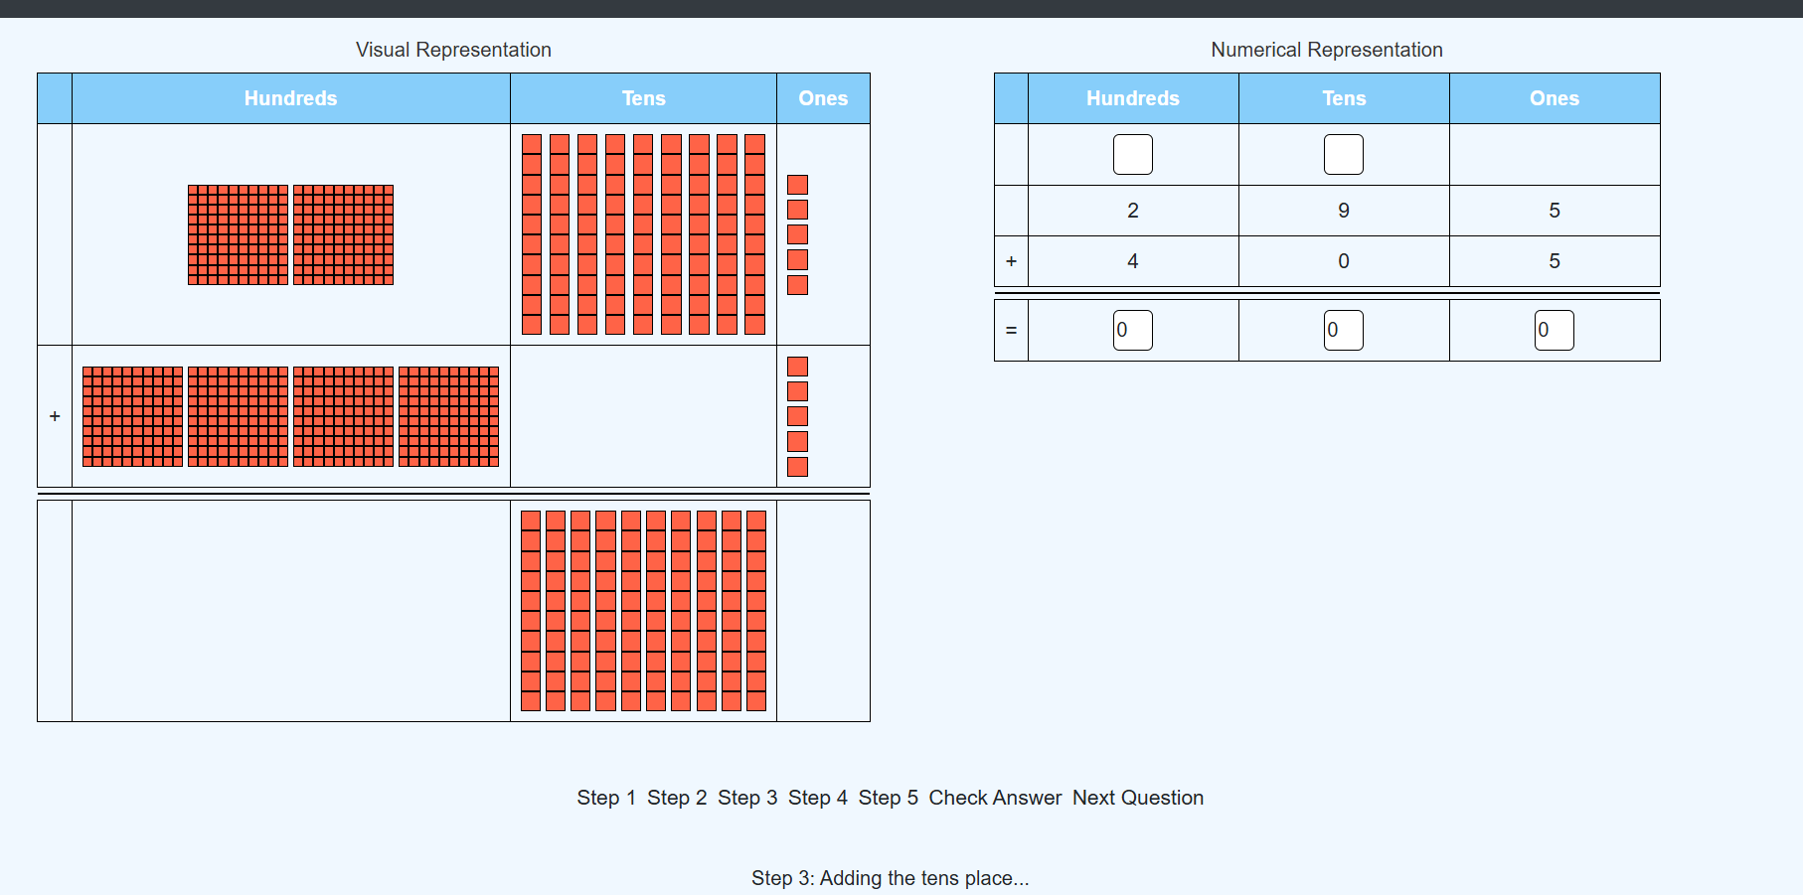1803x895 pixels.
Task: Select a tens rod in the first addend row
Action: [x=532, y=228]
